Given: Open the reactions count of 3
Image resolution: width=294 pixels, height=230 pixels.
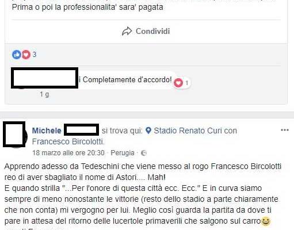Looking at the screenshot, I should coord(35,55).
